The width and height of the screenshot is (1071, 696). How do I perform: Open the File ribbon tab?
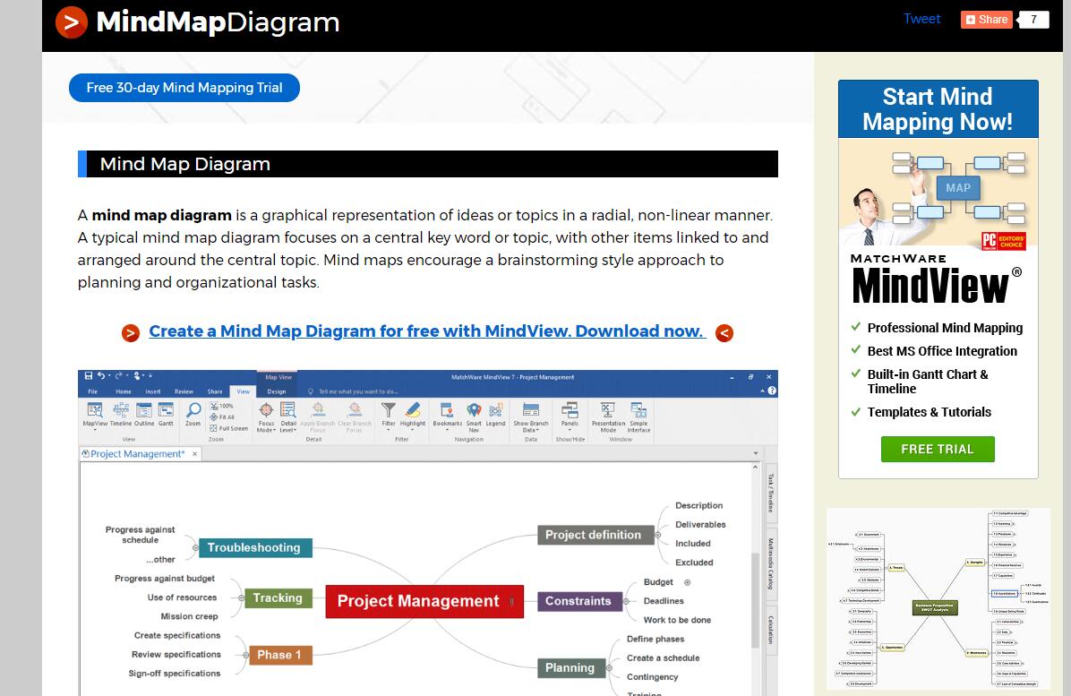(x=93, y=391)
